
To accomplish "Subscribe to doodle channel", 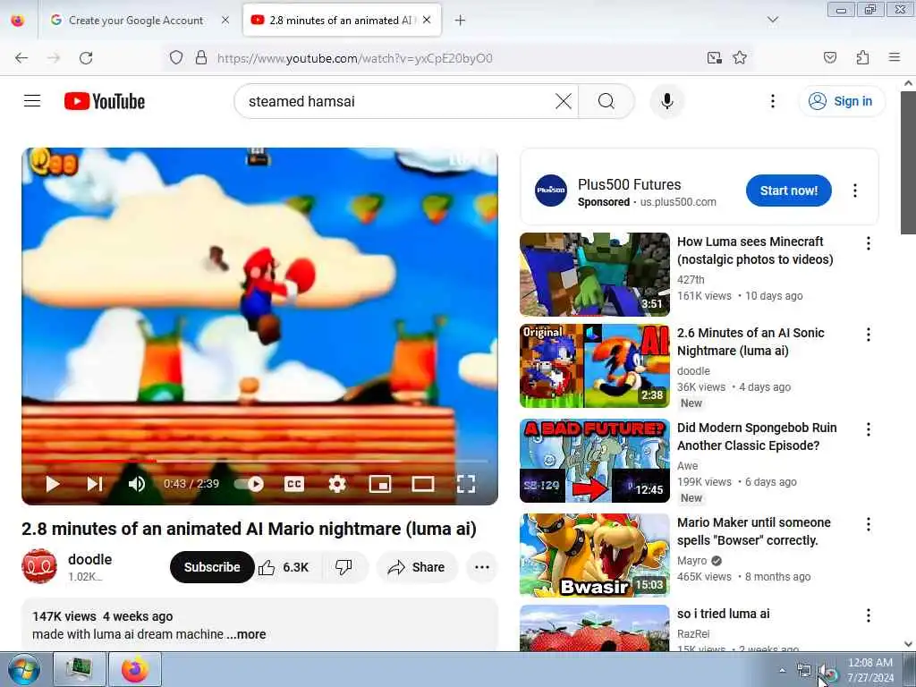I will click(212, 567).
